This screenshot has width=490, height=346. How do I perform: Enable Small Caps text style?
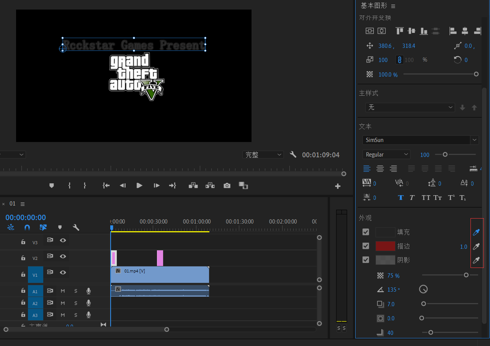[x=438, y=197]
